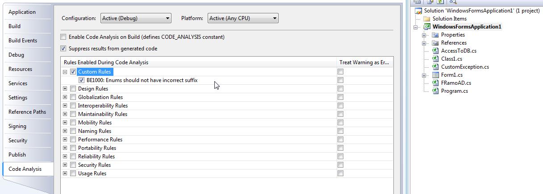
Task: Select the AccessToDB.cs file icon
Action: pos(435,51)
